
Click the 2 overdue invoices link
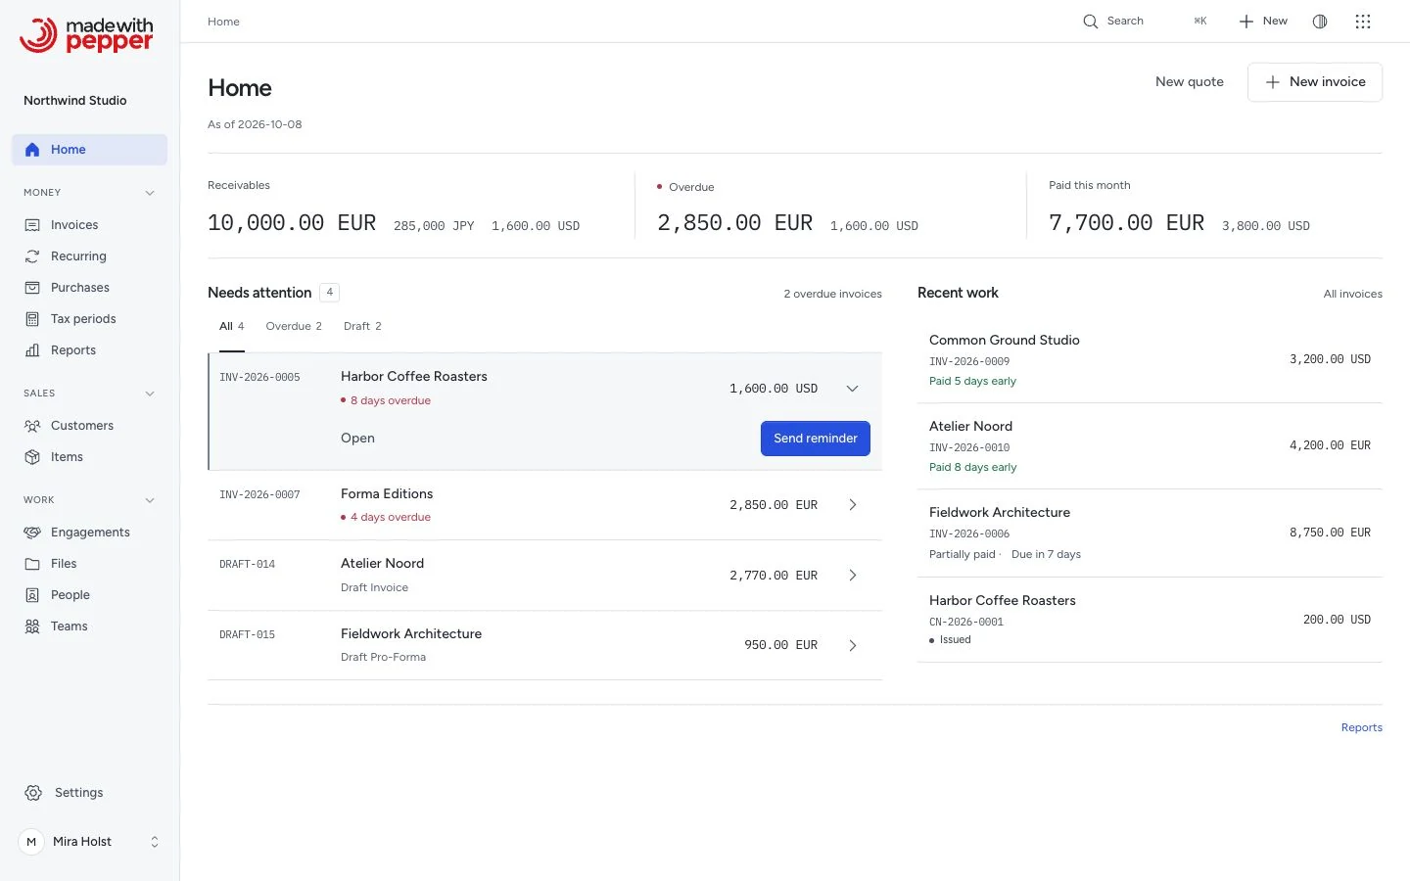(x=832, y=294)
